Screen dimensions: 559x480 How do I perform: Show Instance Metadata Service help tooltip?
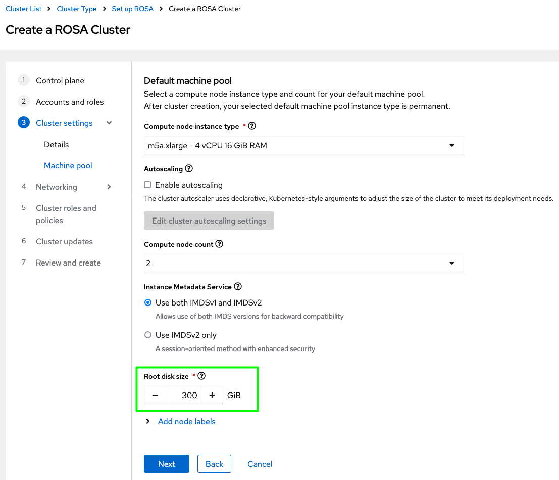(x=238, y=286)
